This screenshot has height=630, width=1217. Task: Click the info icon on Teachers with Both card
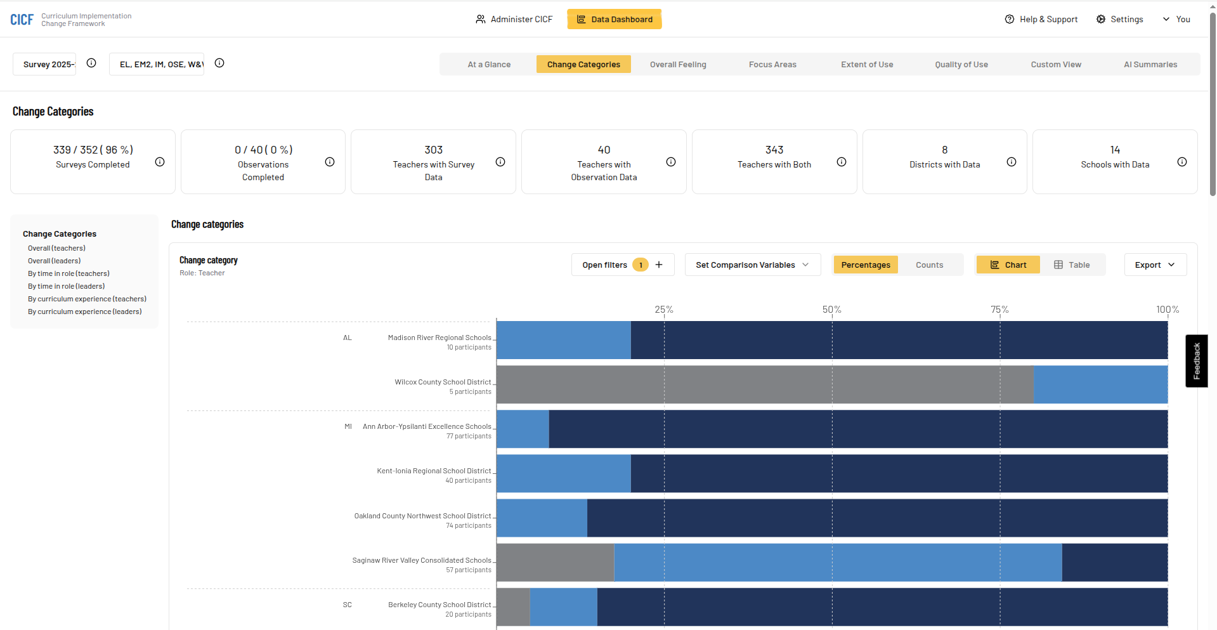842,162
